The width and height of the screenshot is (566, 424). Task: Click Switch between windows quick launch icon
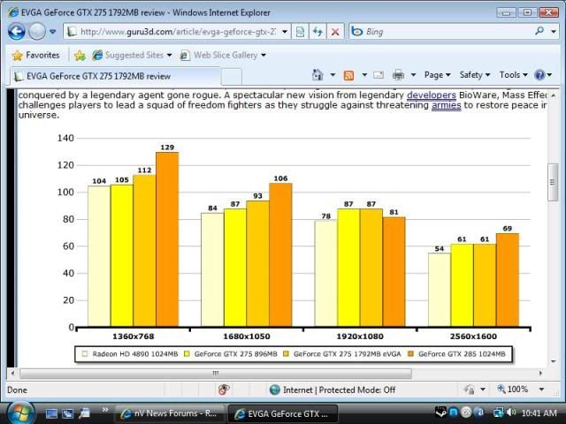(67, 413)
